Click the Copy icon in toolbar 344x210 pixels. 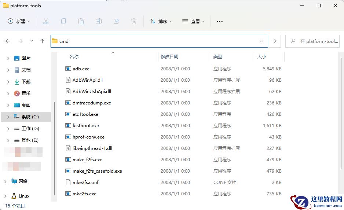point(63,21)
